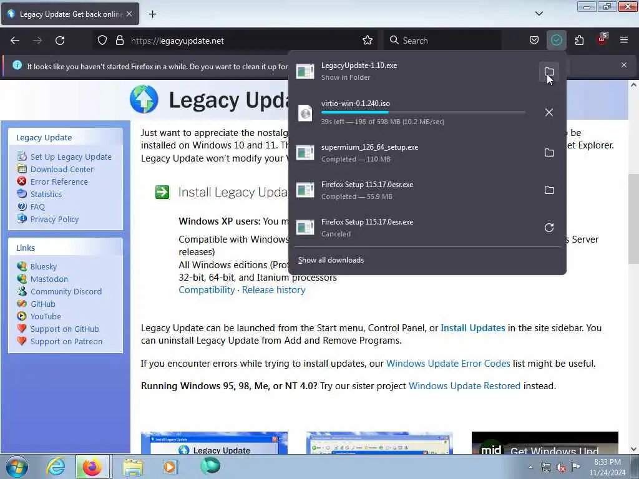Click the site padlock icon
Viewport: 639px width, 479px height.
119,41
